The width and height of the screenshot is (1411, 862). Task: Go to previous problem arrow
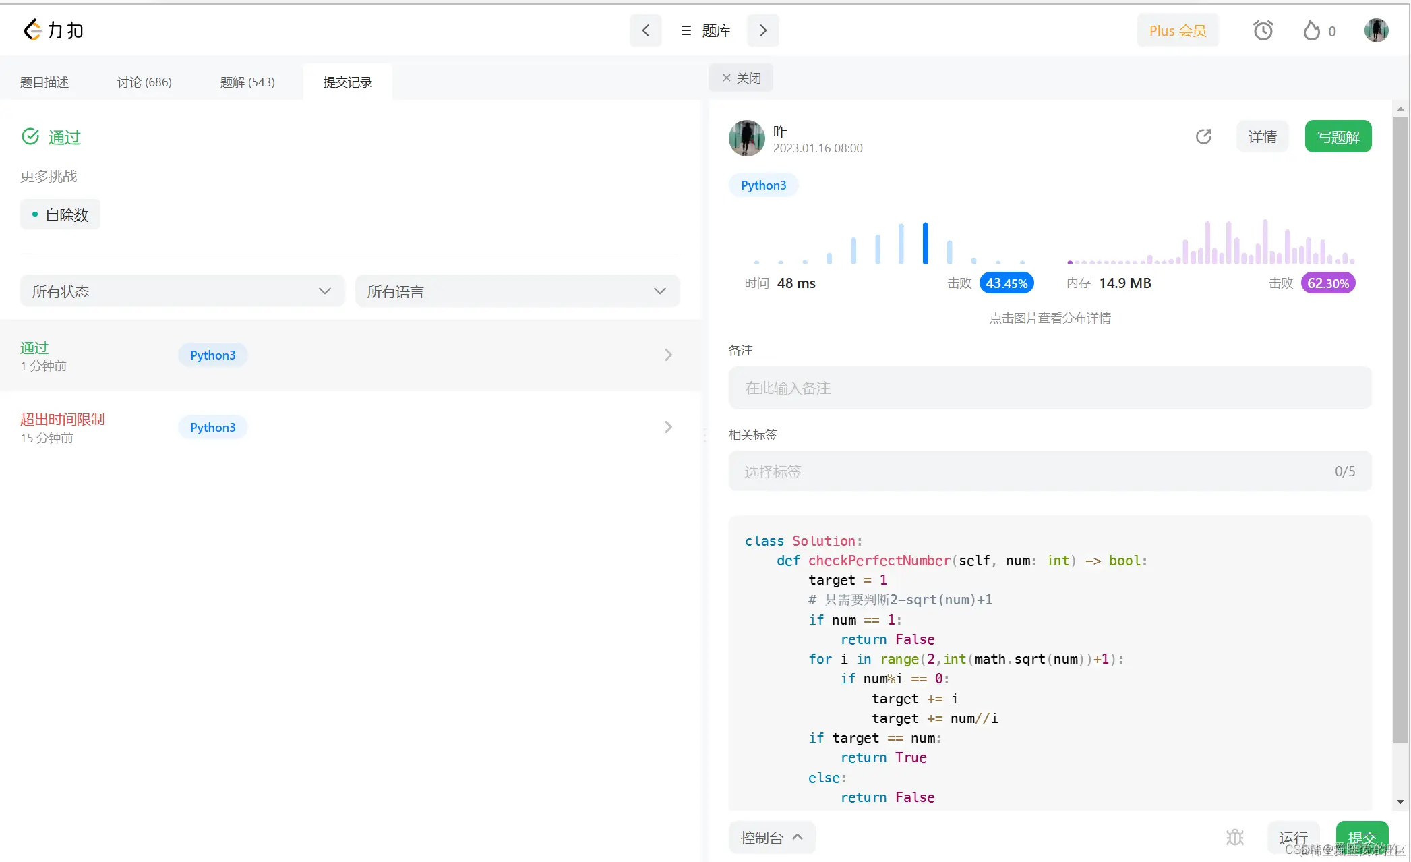click(645, 30)
